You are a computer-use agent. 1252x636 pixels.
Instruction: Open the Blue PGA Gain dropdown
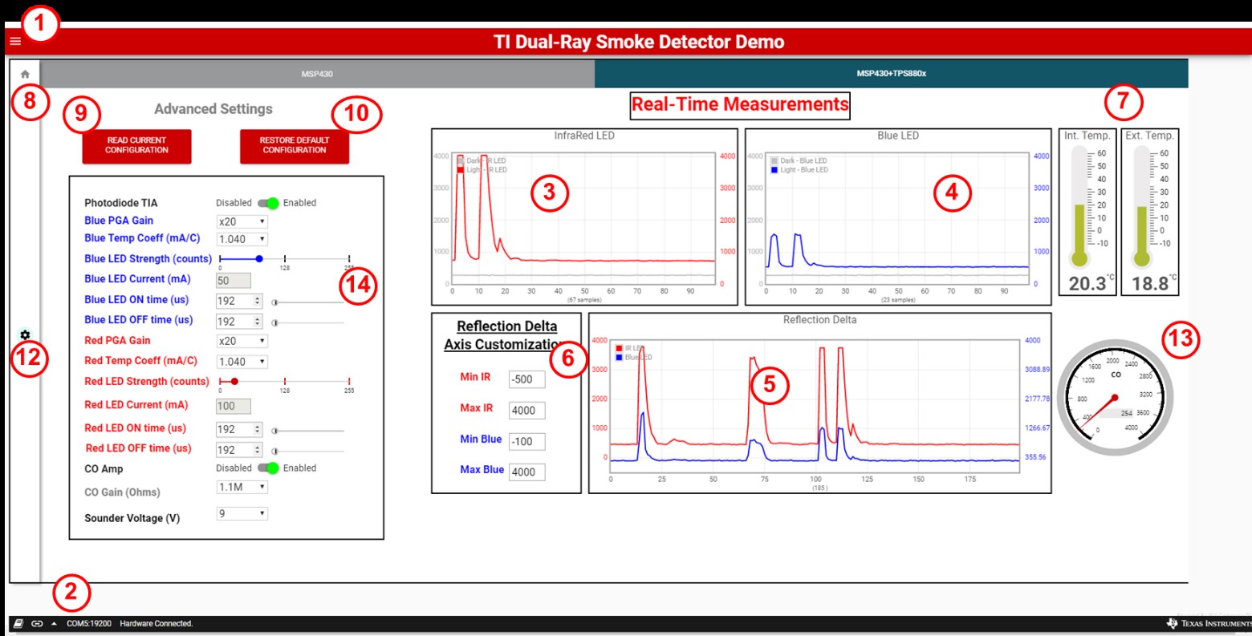pos(242,221)
